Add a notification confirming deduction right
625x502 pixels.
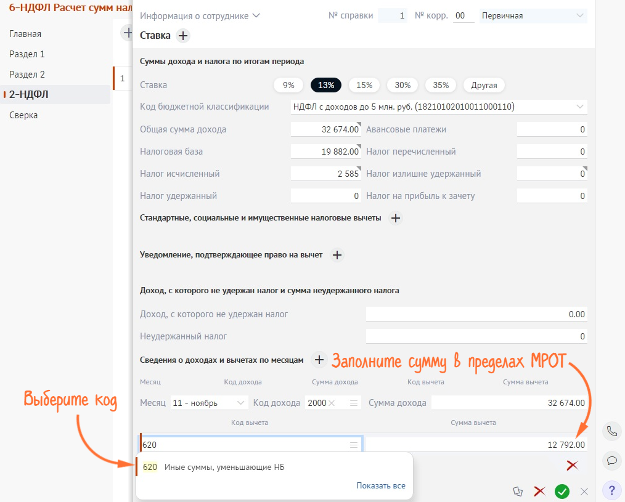click(x=337, y=255)
